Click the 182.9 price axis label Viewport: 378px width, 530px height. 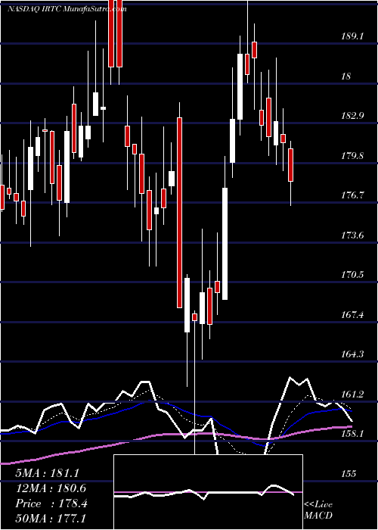tap(352, 116)
